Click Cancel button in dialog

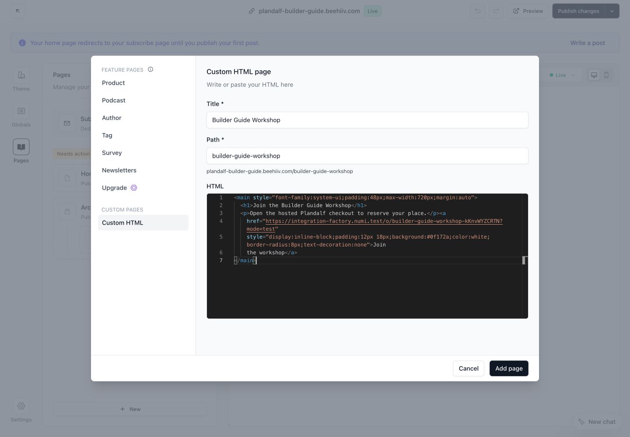click(469, 368)
